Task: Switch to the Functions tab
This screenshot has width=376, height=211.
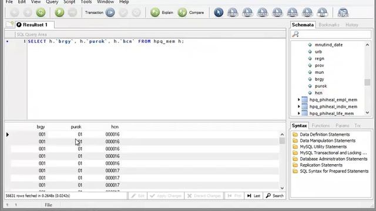Action: (321, 125)
